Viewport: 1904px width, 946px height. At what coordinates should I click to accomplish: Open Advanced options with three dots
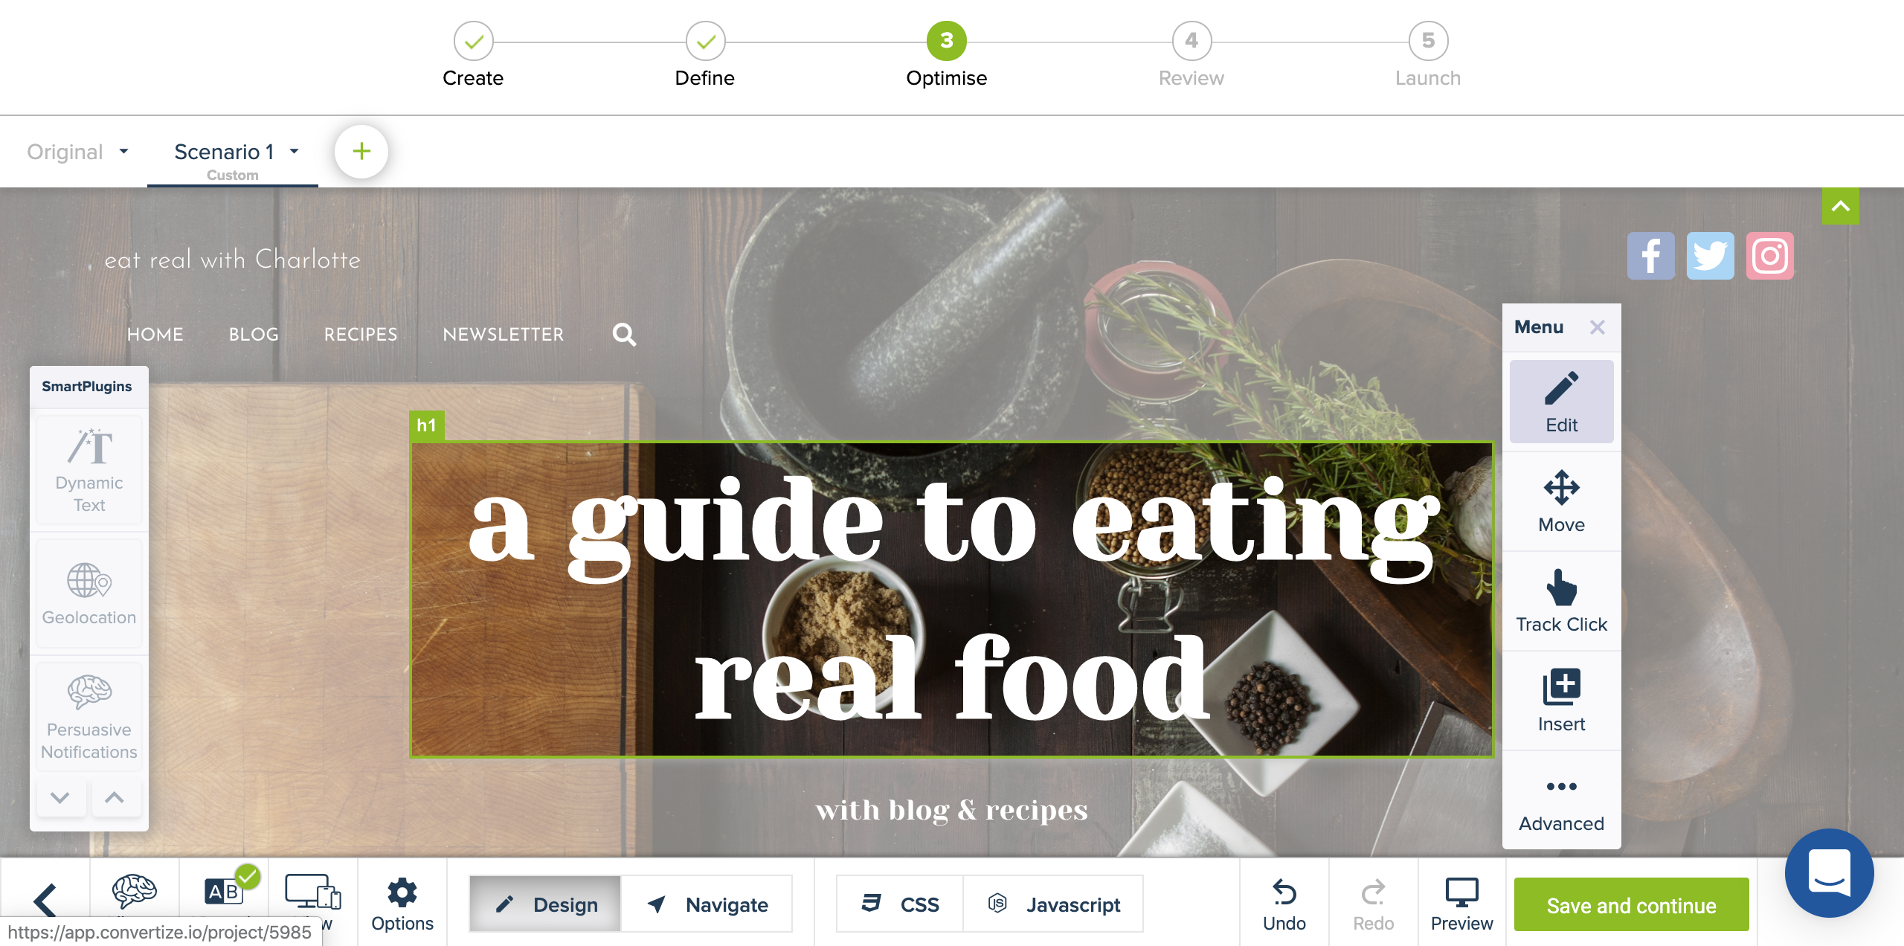click(1561, 802)
